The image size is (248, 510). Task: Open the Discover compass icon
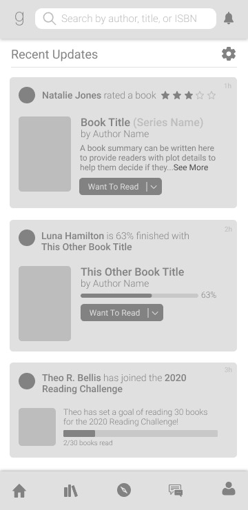(x=124, y=490)
